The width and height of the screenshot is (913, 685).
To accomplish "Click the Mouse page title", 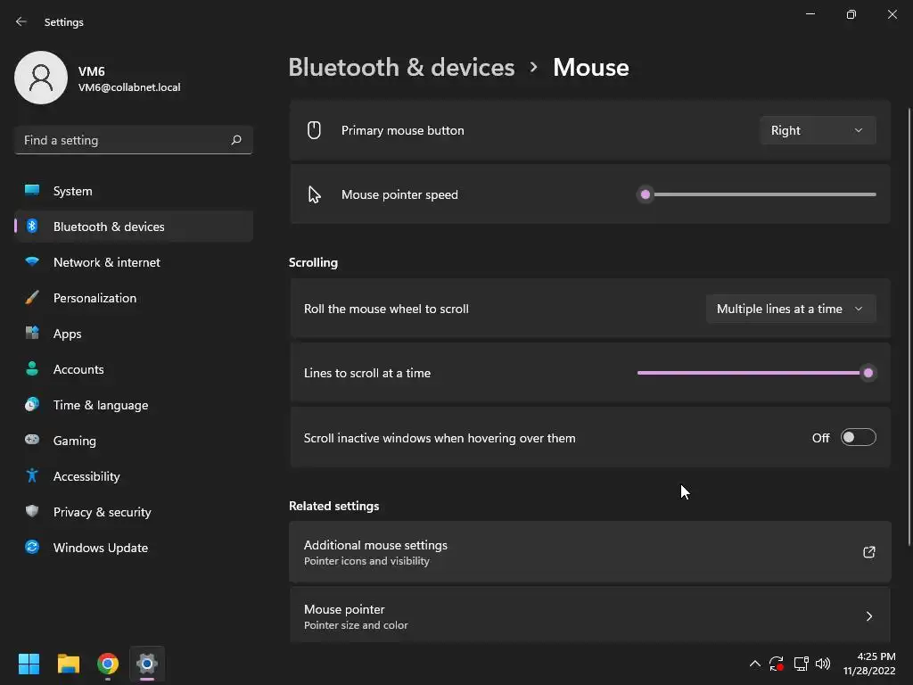I will 591,67.
